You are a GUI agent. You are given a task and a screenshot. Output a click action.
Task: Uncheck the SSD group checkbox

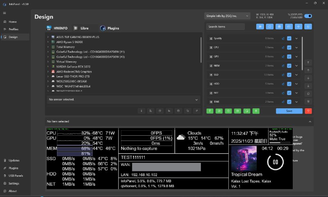point(289,74)
